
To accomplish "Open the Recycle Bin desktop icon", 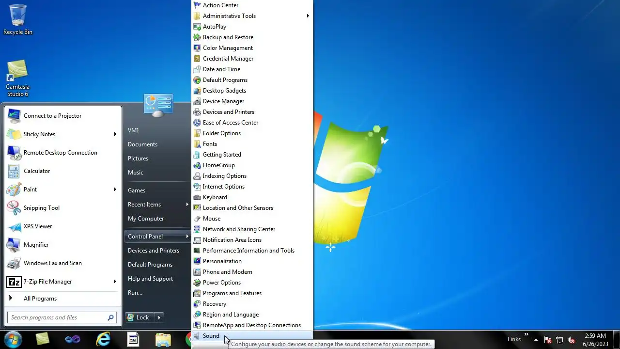I will (x=18, y=19).
